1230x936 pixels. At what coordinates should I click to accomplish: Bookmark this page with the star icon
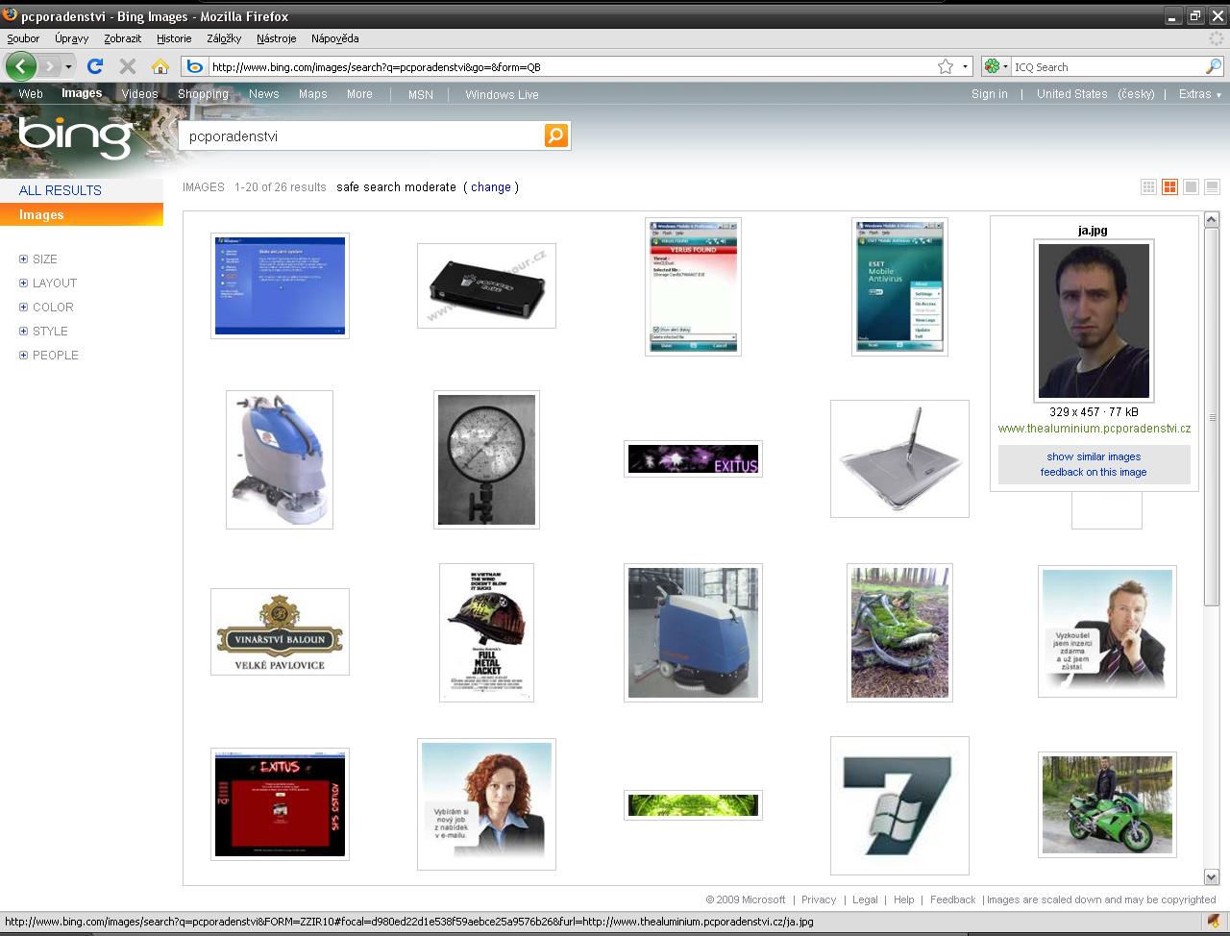click(x=946, y=66)
